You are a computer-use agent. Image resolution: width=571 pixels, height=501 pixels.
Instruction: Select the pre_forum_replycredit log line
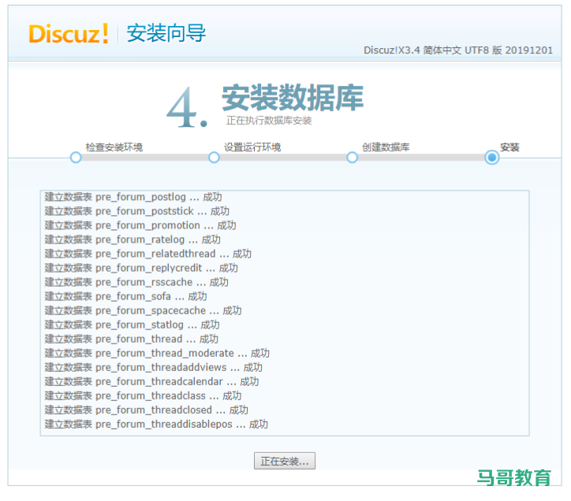pos(141,268)
